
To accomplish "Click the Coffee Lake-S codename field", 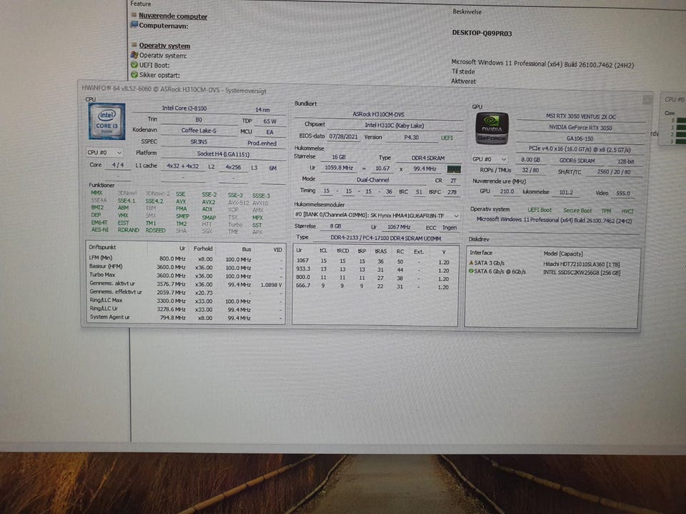I will pyautogui.click(x=199, y=130).
